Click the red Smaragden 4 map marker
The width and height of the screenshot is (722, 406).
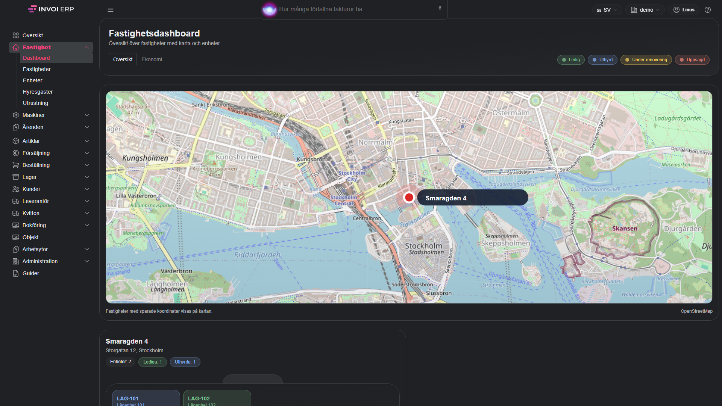409,197
